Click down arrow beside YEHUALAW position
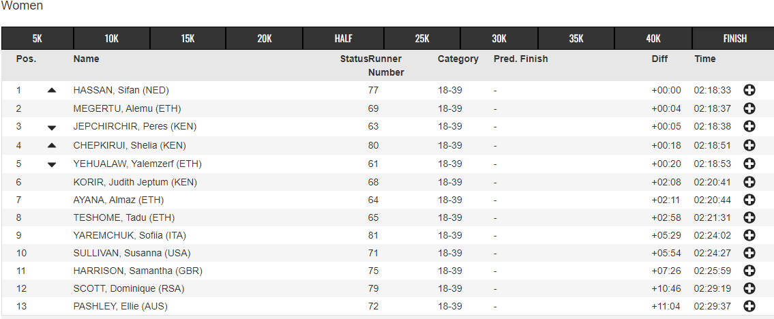Screen dimensions: 774x319 coord(52,165)
